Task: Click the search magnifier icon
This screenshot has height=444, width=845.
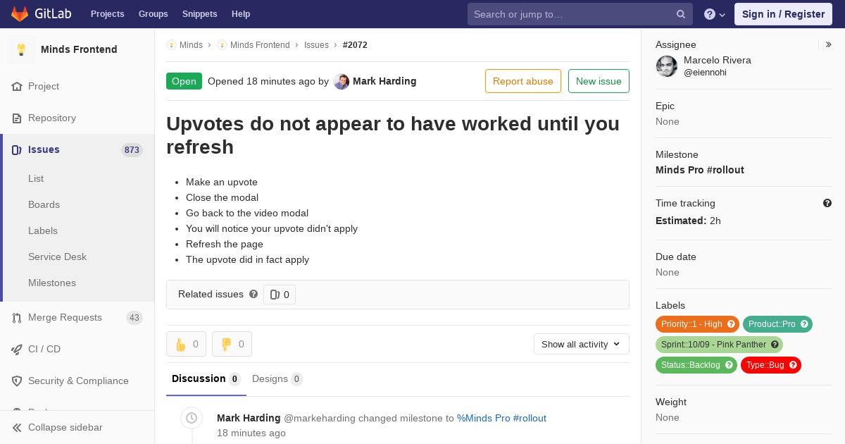Action: pos(681,14)
